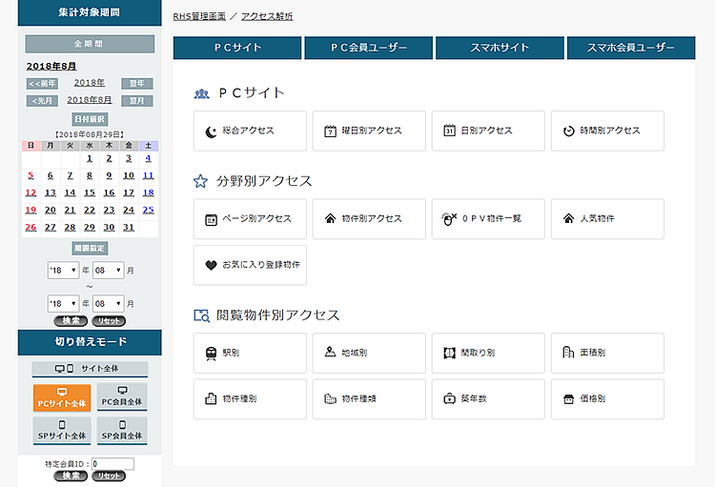This screenshot has width=715, height=487.
Task: Click リセット button under period selectors
Action: coord(109,321)
